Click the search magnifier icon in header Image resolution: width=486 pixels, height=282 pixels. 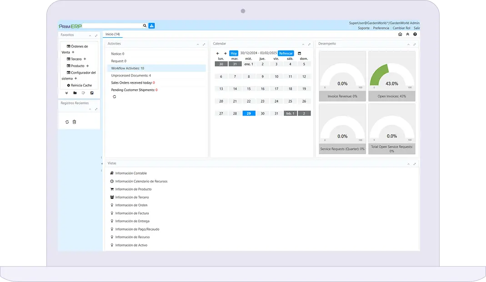145,26
